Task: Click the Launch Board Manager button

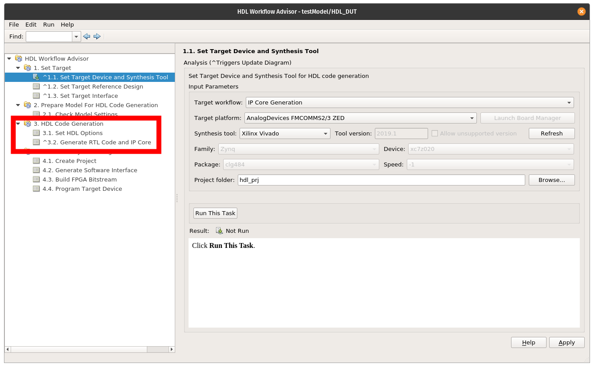Action: pyautogui.click(x=527, y=118)
